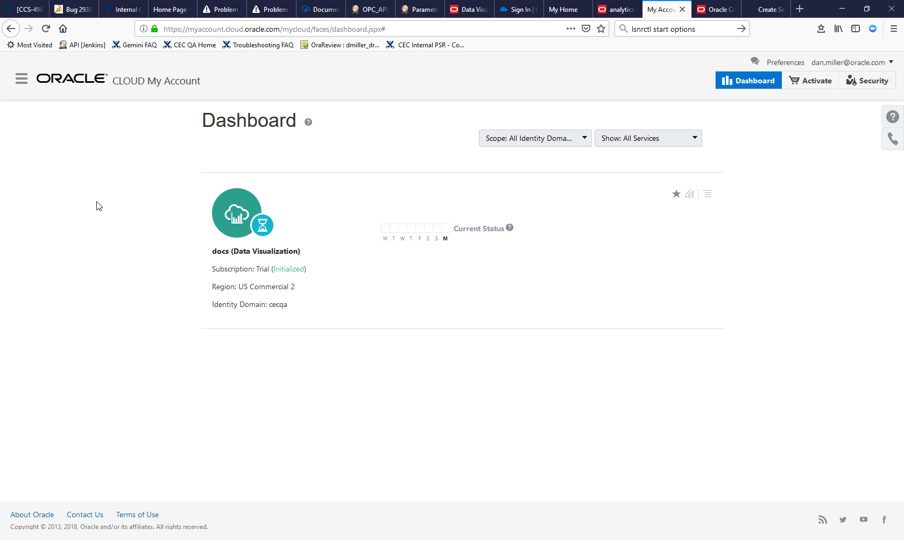Image resolution: width=904 pixels, height=543 pixels.
Task: Submit the search with the arrow button
Action: point(741,28)
